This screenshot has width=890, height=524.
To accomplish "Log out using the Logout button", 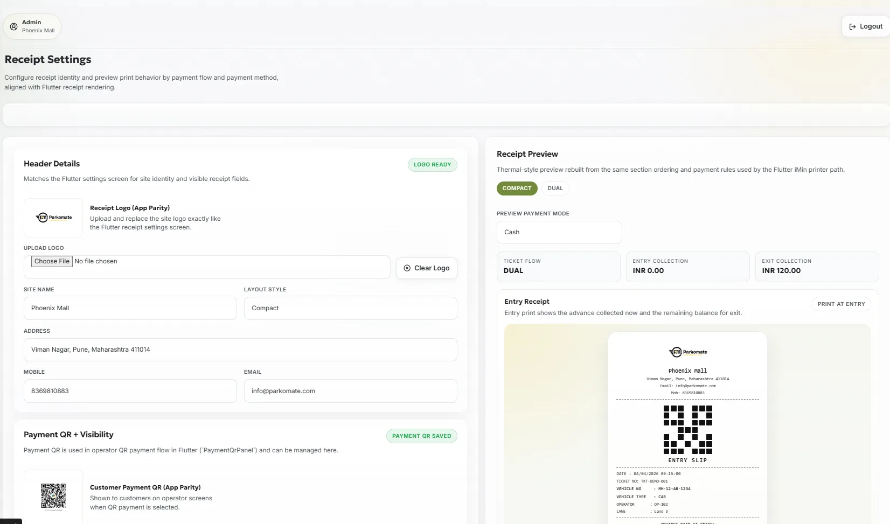I will (866, 26).
